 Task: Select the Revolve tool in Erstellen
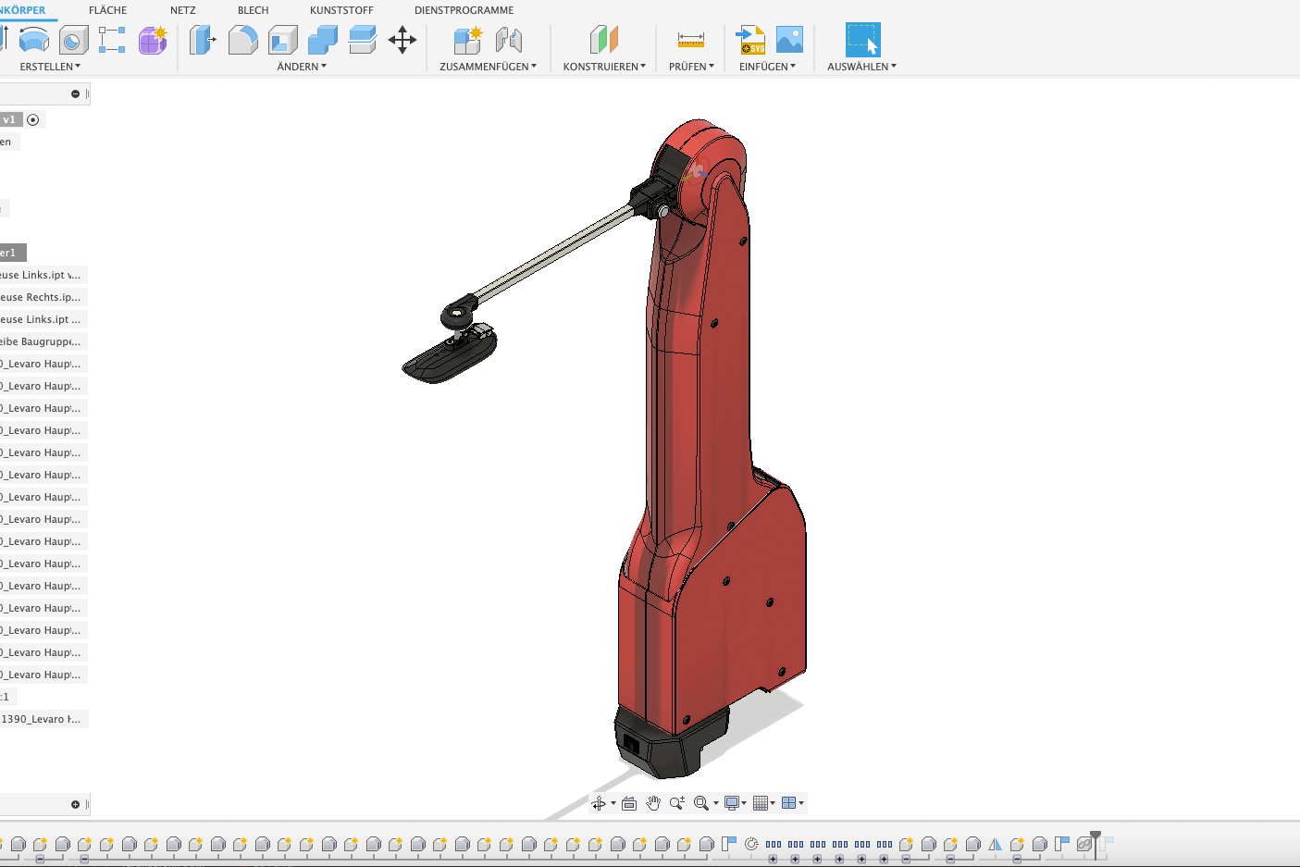[x=34, y=40]
